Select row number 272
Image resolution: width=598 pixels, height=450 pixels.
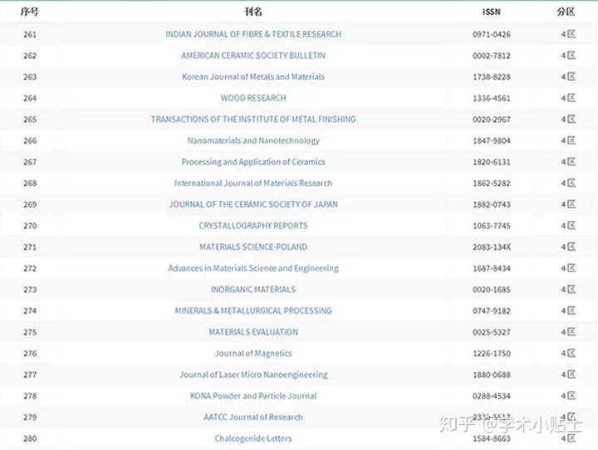click(x=30, y=268)
